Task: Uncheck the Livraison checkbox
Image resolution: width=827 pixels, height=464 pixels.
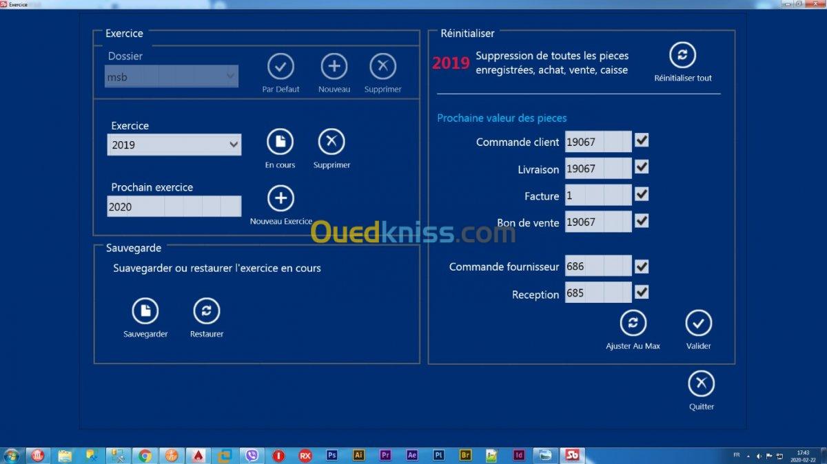Action: 642,167
